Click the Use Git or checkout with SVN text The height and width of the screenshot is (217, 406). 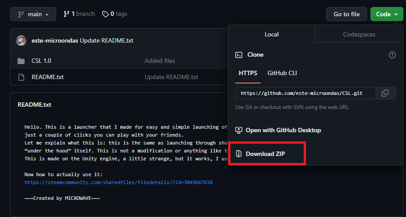pos(292,107)
